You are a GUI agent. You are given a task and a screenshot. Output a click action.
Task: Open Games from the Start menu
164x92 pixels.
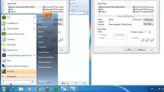(41, 42)
